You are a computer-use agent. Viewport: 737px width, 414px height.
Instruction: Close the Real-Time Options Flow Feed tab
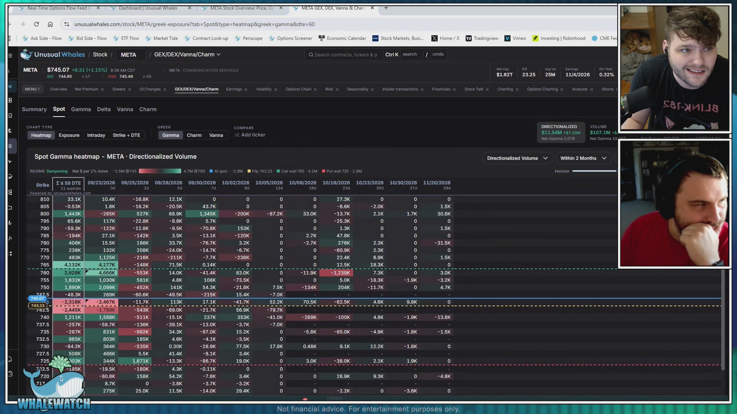pyautogui.click(x=98, y=8)
